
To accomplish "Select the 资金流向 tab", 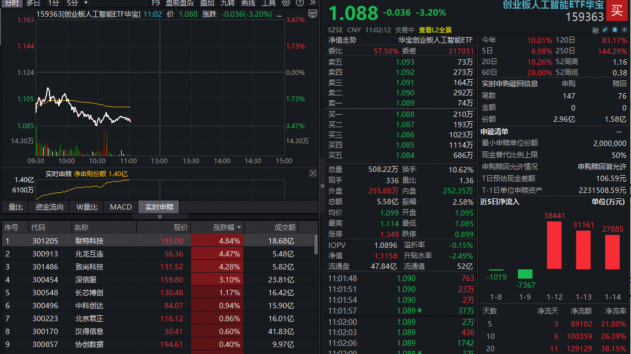I will coord(50,207).
